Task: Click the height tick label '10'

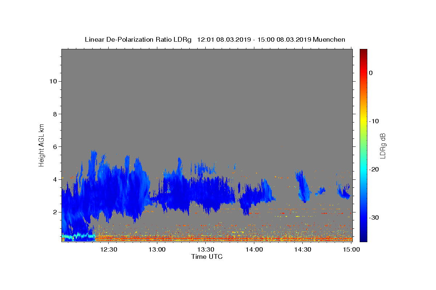Action: [53, 81]
